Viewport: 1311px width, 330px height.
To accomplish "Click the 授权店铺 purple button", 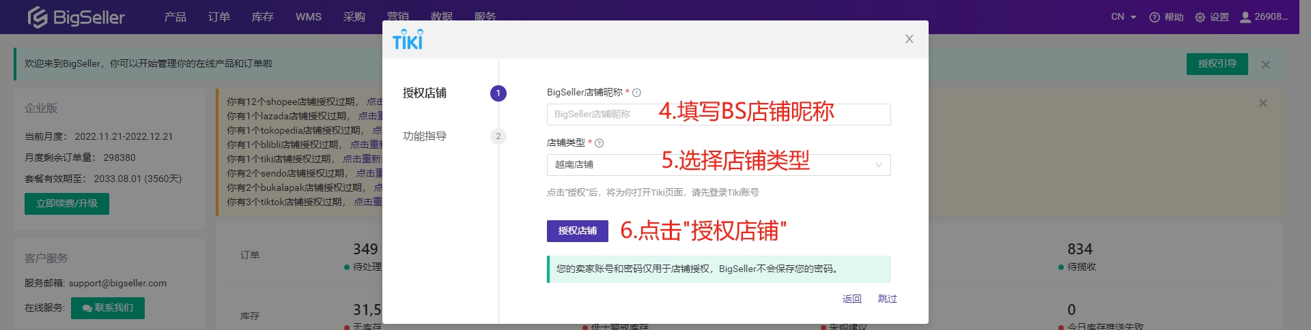I will coord(578,231).
